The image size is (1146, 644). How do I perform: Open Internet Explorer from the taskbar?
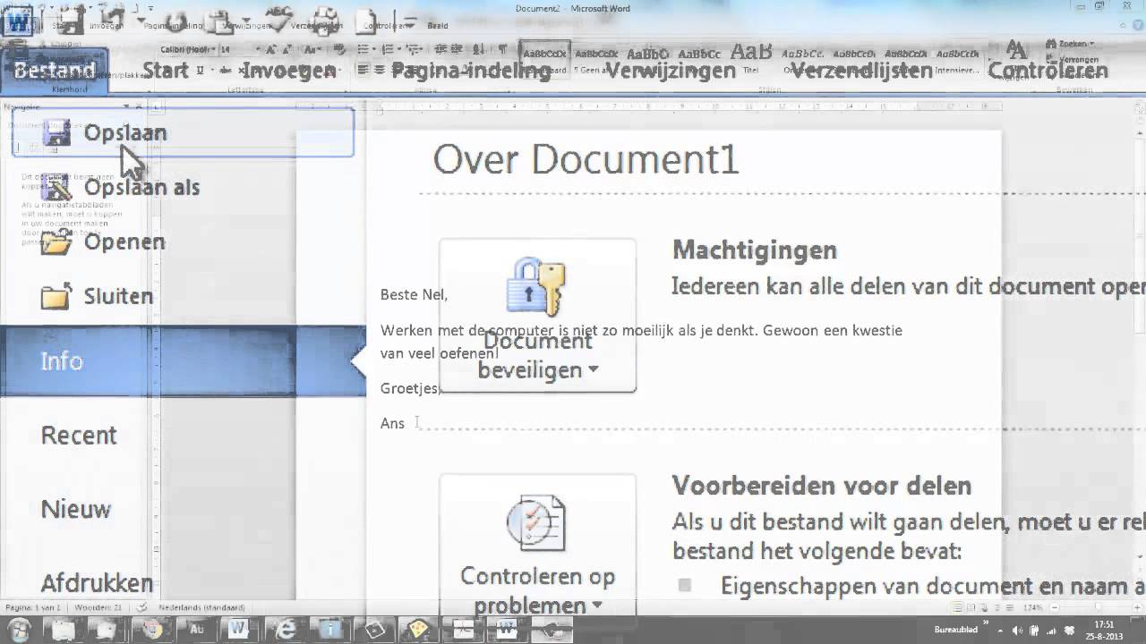(x=286, y=630)
